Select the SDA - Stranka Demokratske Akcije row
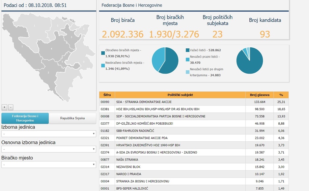 coord(180,102)
